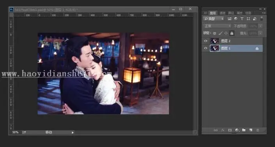Image resolution: width=275 pixels, height=147 pixels.
Task: Select the 图层 1 layer name
Action: pyautogui.click(x=225, y=48)
